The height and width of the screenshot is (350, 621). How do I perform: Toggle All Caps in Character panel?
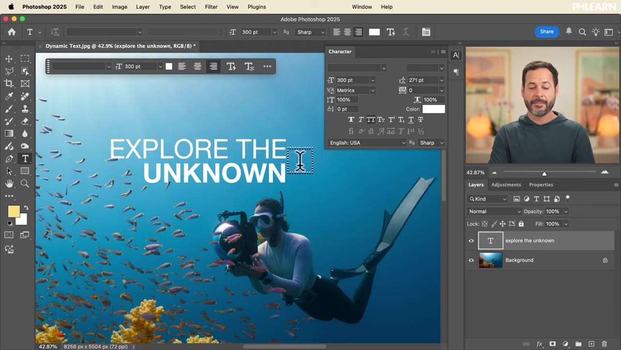coord(371,120)
